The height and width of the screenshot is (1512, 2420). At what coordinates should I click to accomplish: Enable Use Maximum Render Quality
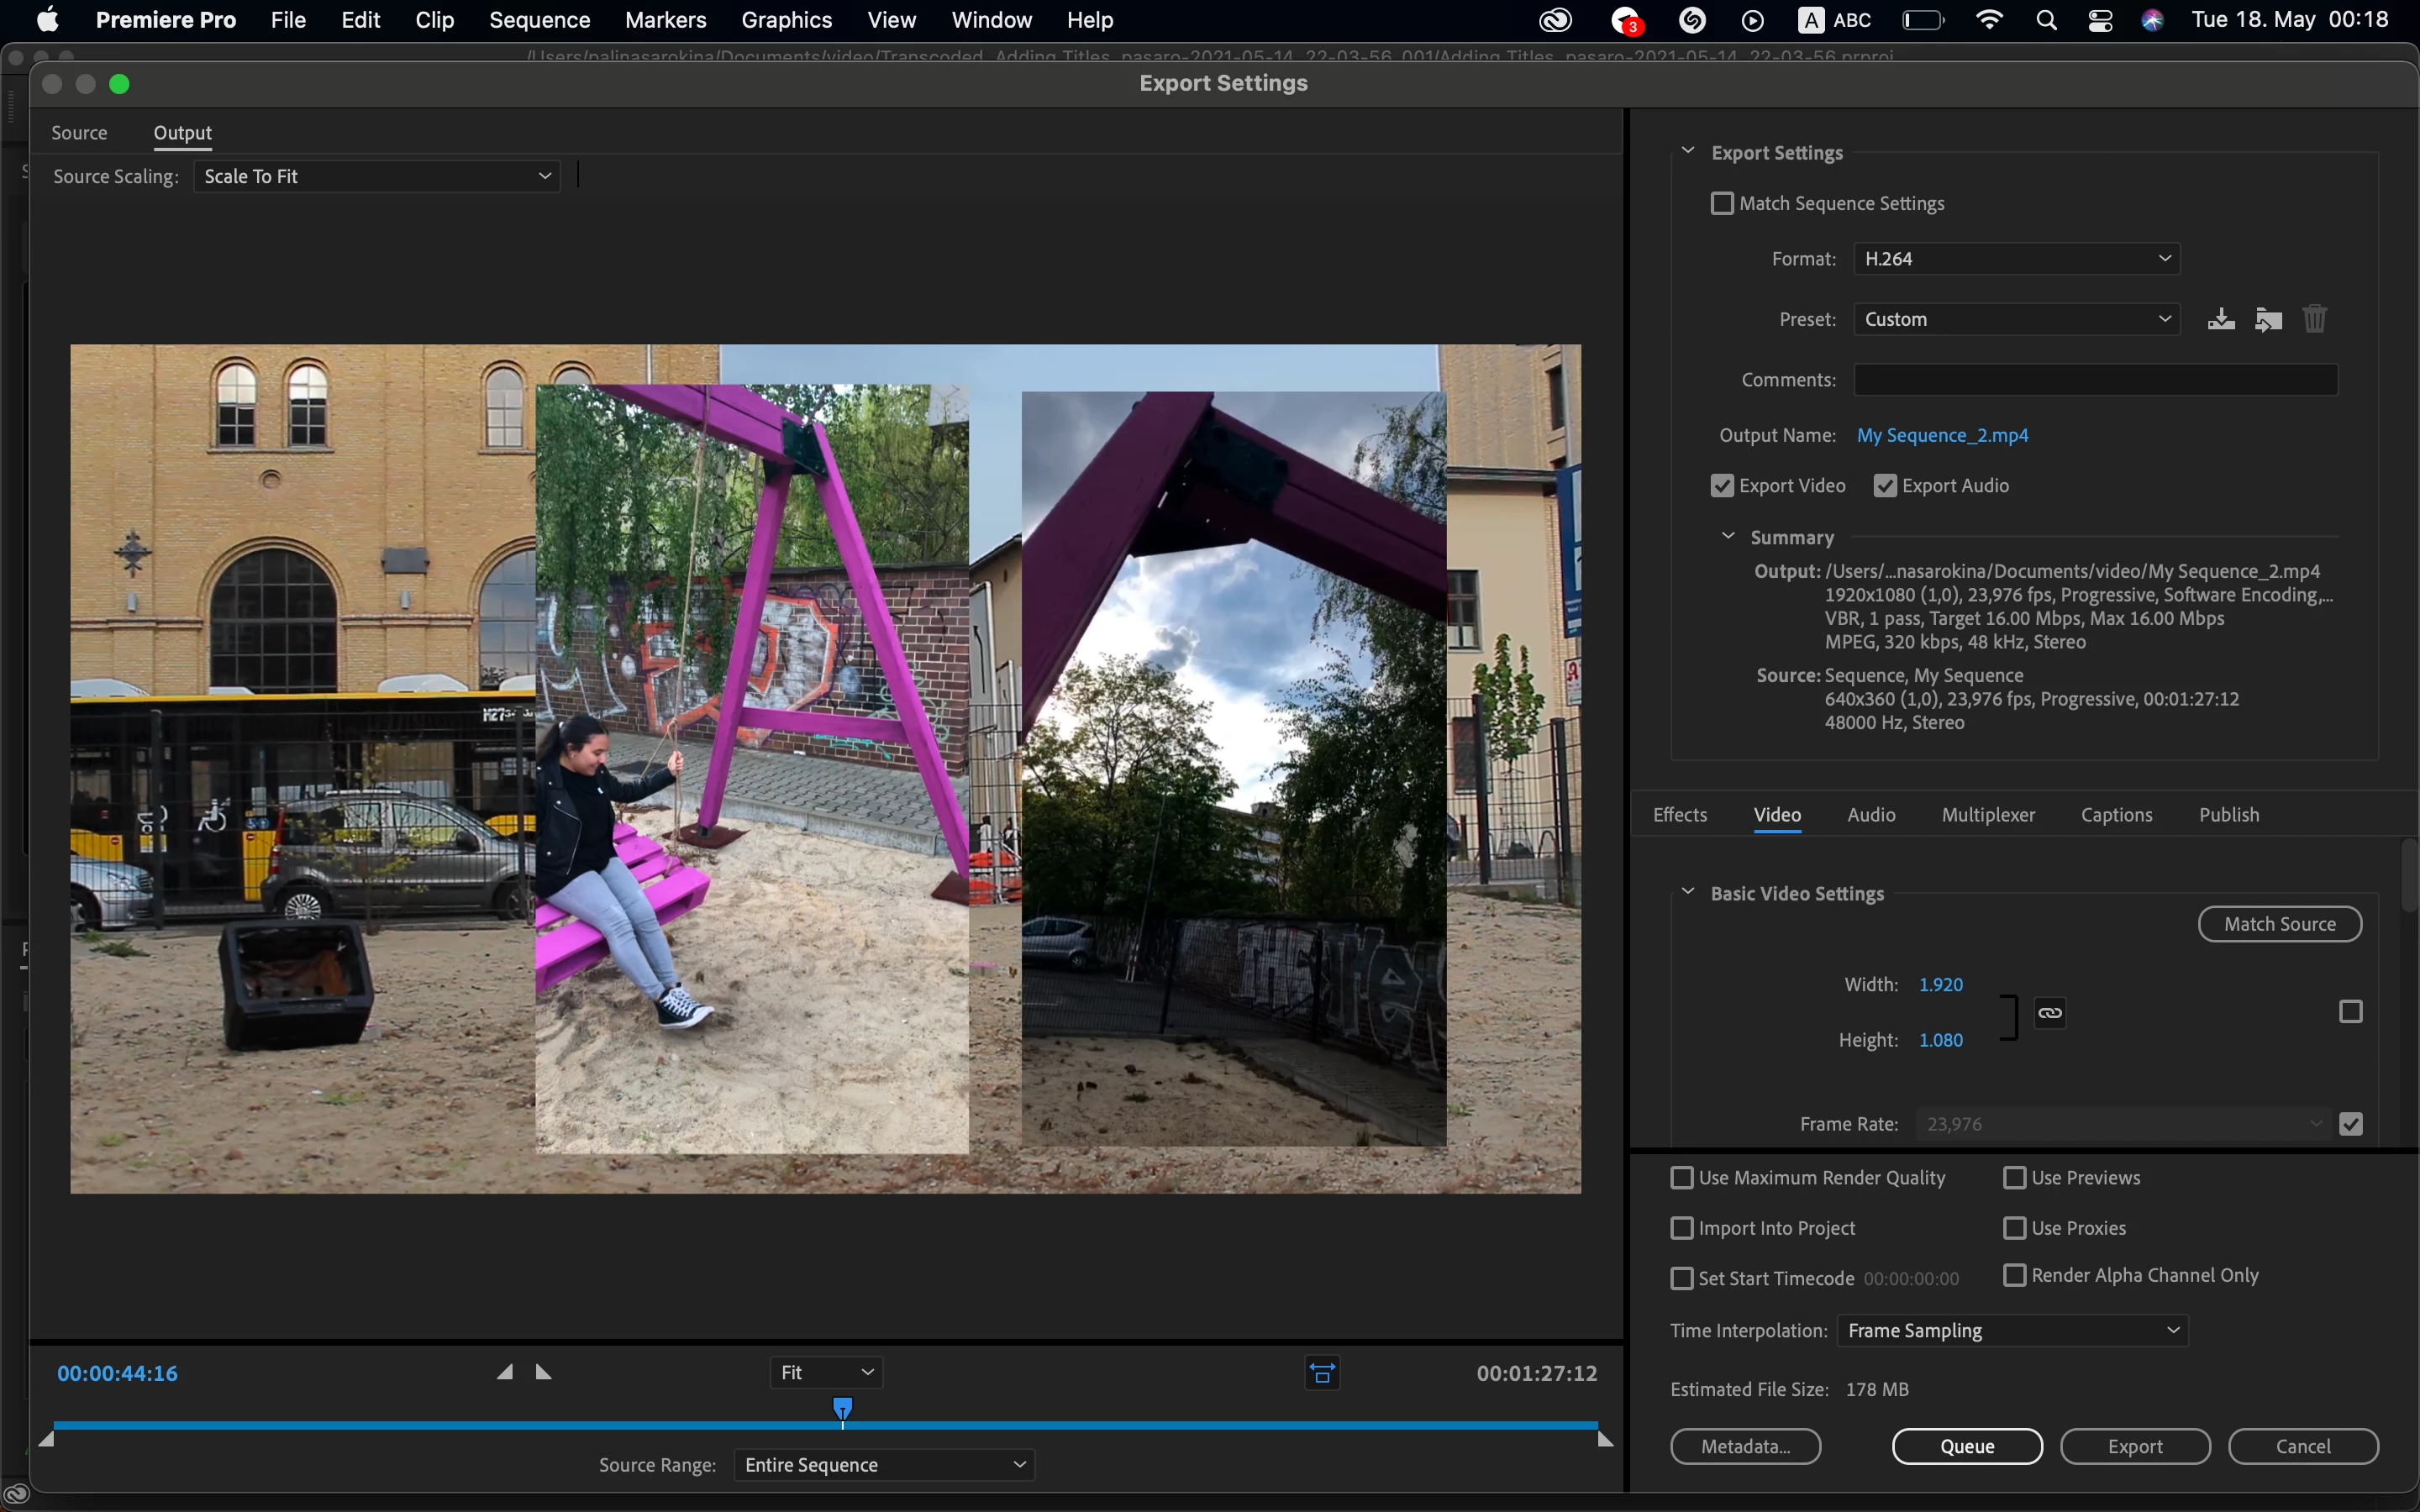1682,1178
